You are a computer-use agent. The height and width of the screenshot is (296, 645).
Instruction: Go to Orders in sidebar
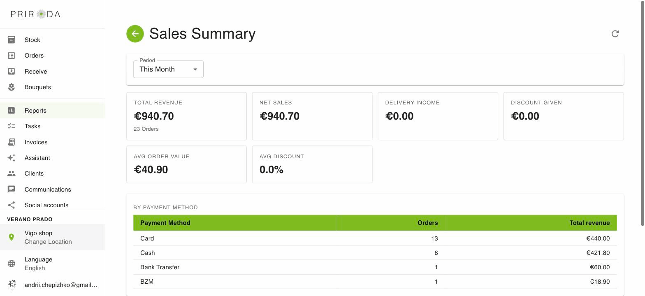tap(53, 55)
